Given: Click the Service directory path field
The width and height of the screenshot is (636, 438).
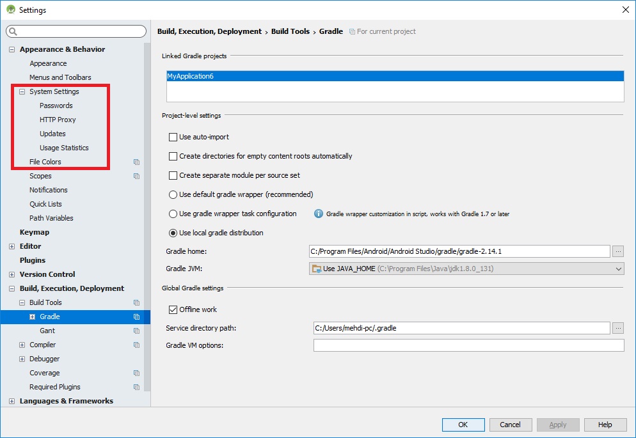Looking at the screenshot, I should click(x=461, y=328).
